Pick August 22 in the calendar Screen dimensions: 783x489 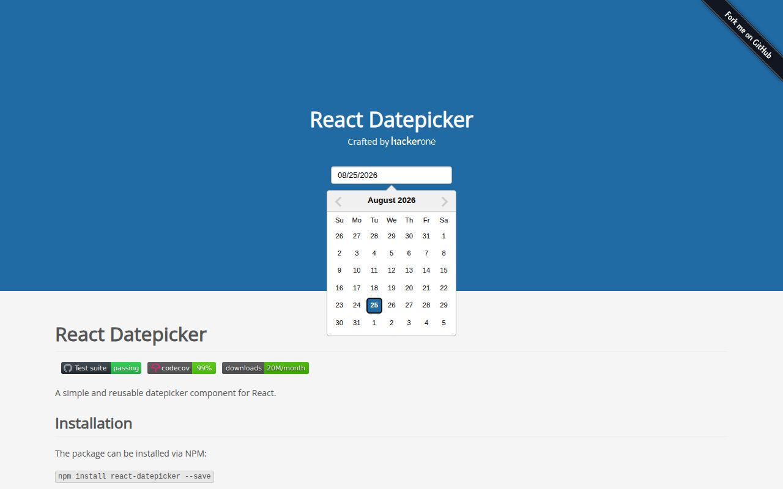(444, 288)
